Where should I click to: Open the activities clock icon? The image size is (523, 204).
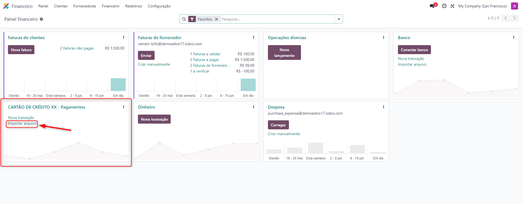tap(444, 6)
